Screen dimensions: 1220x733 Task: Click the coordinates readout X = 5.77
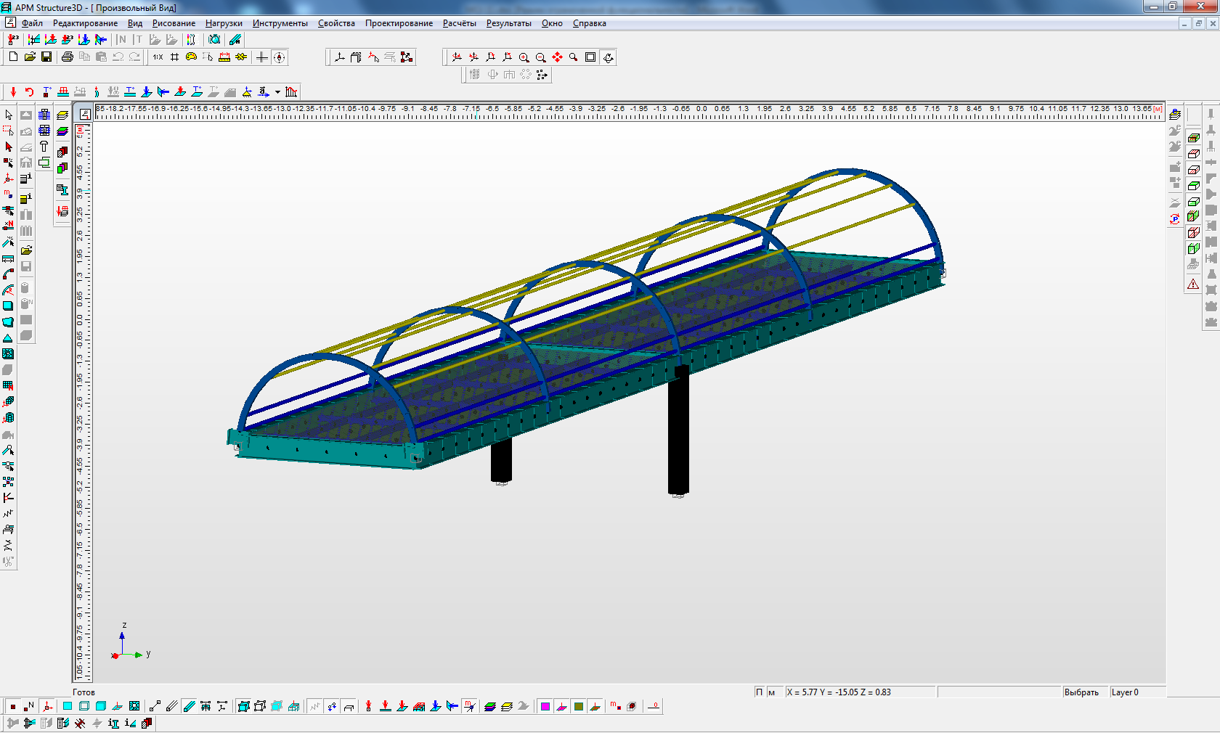(860, 692)
